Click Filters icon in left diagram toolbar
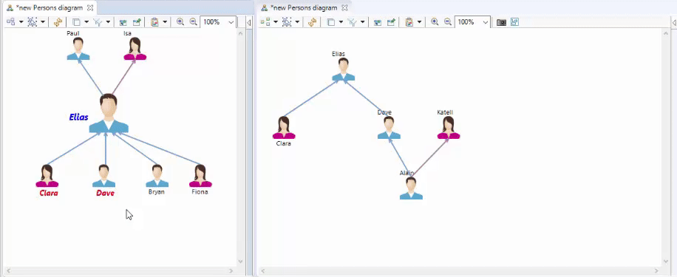Viewport: 677px width, 277px height. pos(98,22)
